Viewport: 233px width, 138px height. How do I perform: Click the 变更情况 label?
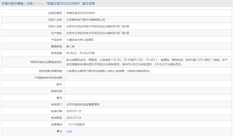coord(56,124)
